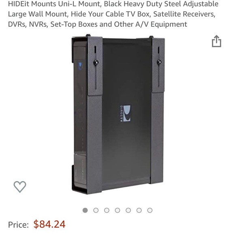View the sixth image using its dot
Image resolution: width=235 pixels, height=235 pixels.
[x=139, y=210]
